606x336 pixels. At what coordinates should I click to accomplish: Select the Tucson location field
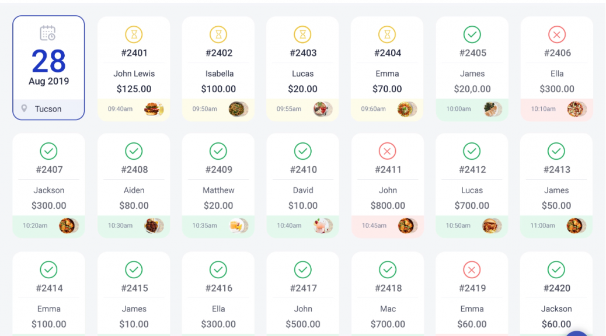click(x=48, y=109)
